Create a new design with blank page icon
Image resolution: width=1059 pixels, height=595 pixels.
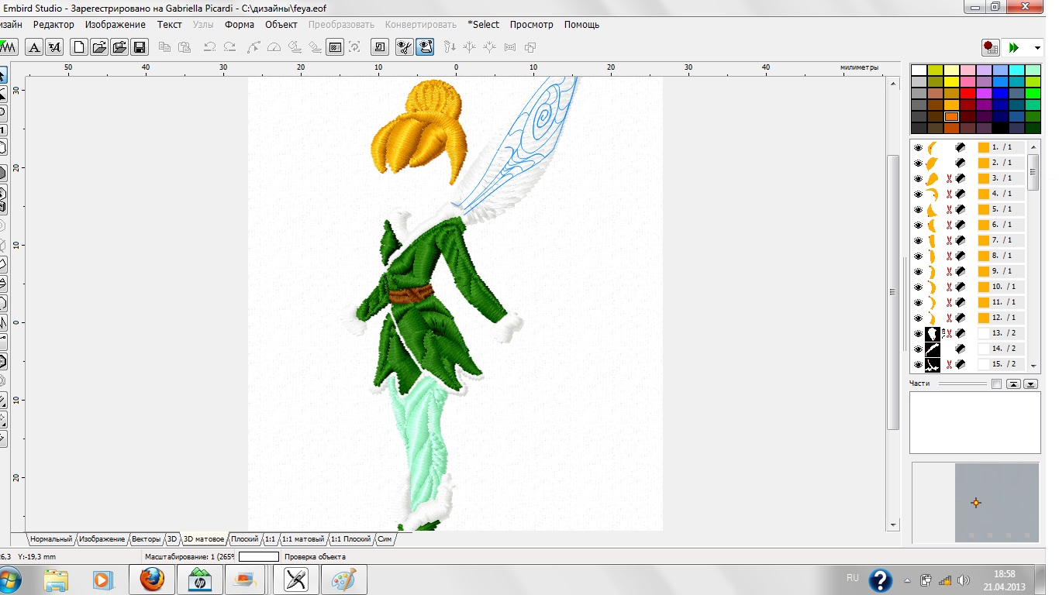pos(79,47)
